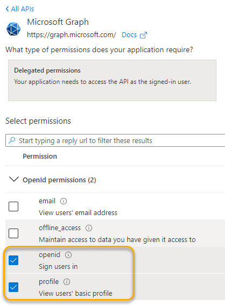Click the Permission column header
225x306 pixels.
[40, 156]
